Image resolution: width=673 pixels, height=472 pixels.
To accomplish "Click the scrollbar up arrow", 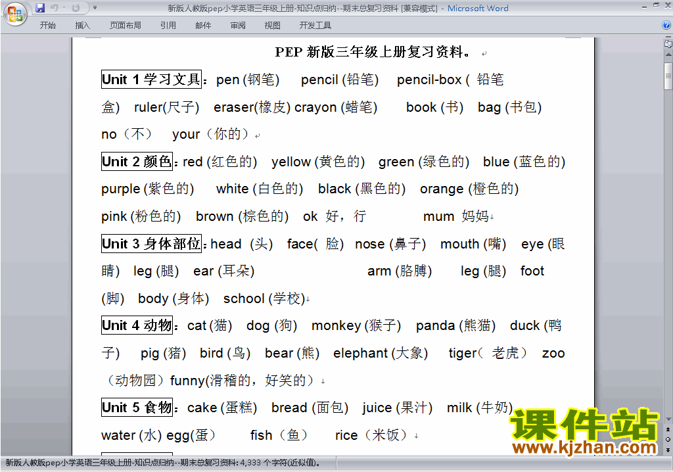I will coord(668,55).
